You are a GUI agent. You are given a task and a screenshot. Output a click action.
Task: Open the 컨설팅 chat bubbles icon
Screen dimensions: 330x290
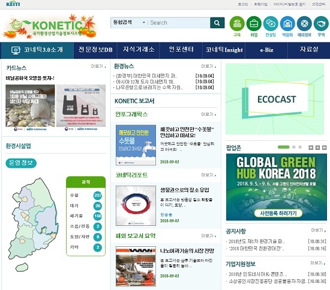coord(271,23)
